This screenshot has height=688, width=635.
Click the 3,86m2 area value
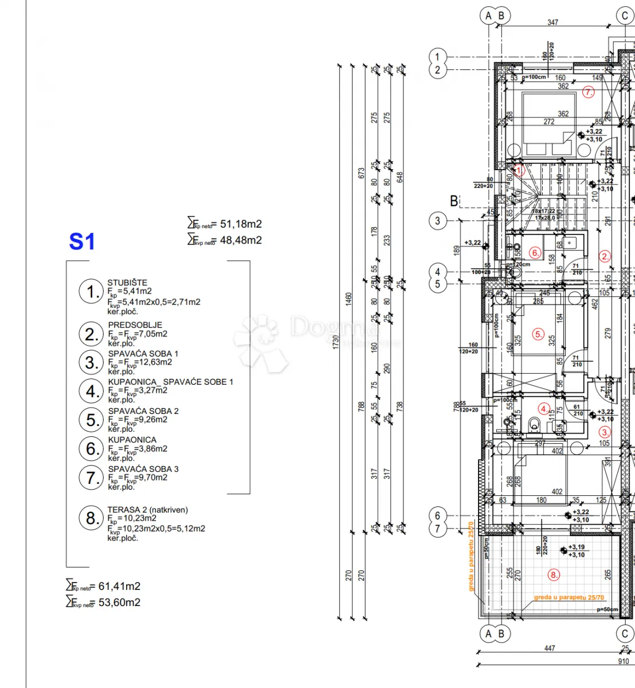click(152, 448)
